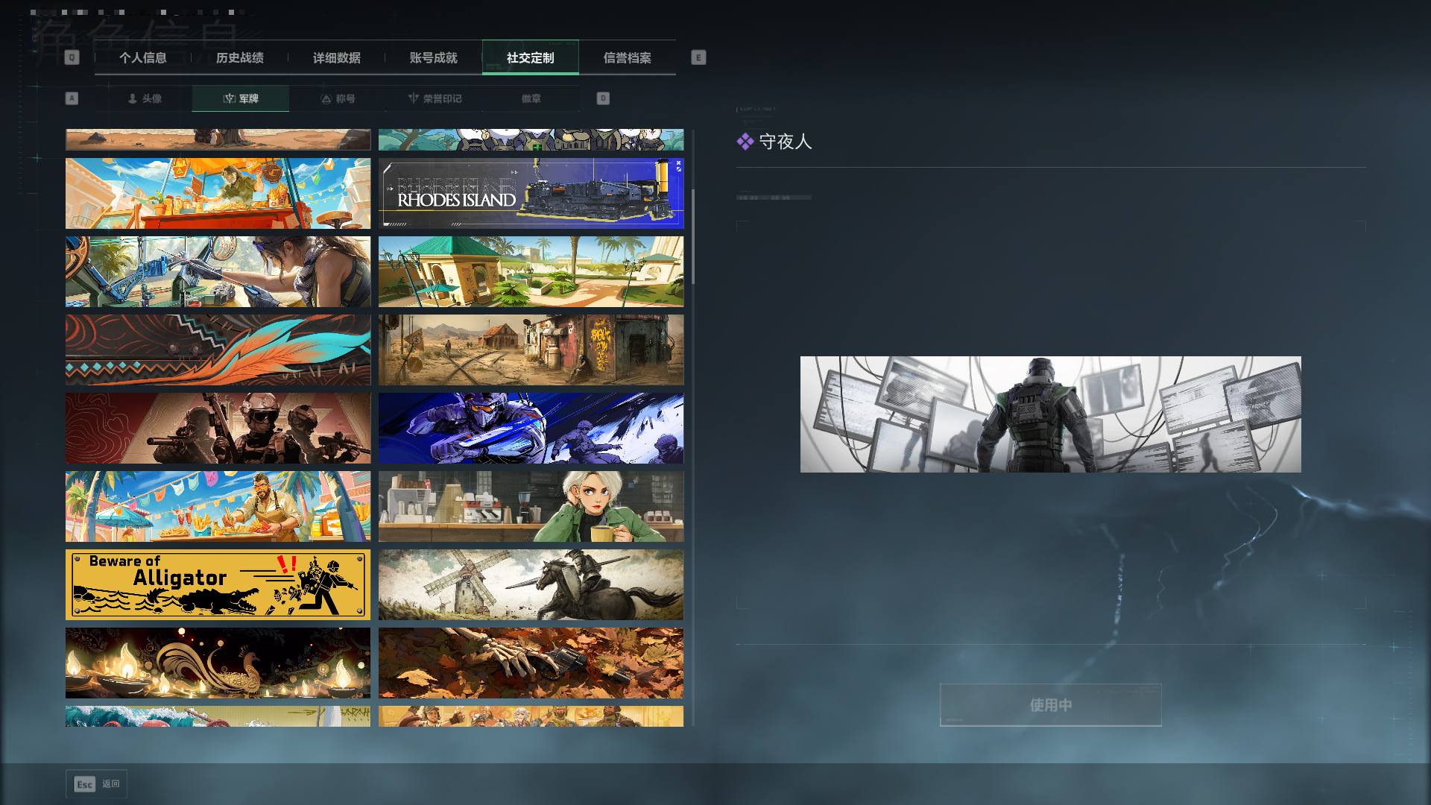Open the 称号 sub-tab

pyautogui.click(x=338, y=98)
